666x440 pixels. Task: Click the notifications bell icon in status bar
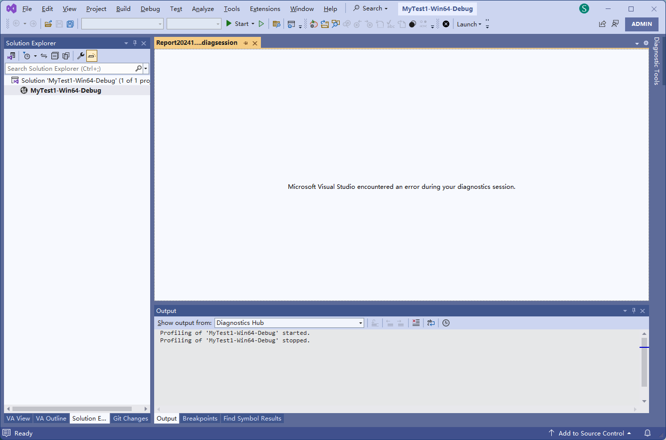tap(648, 433)
